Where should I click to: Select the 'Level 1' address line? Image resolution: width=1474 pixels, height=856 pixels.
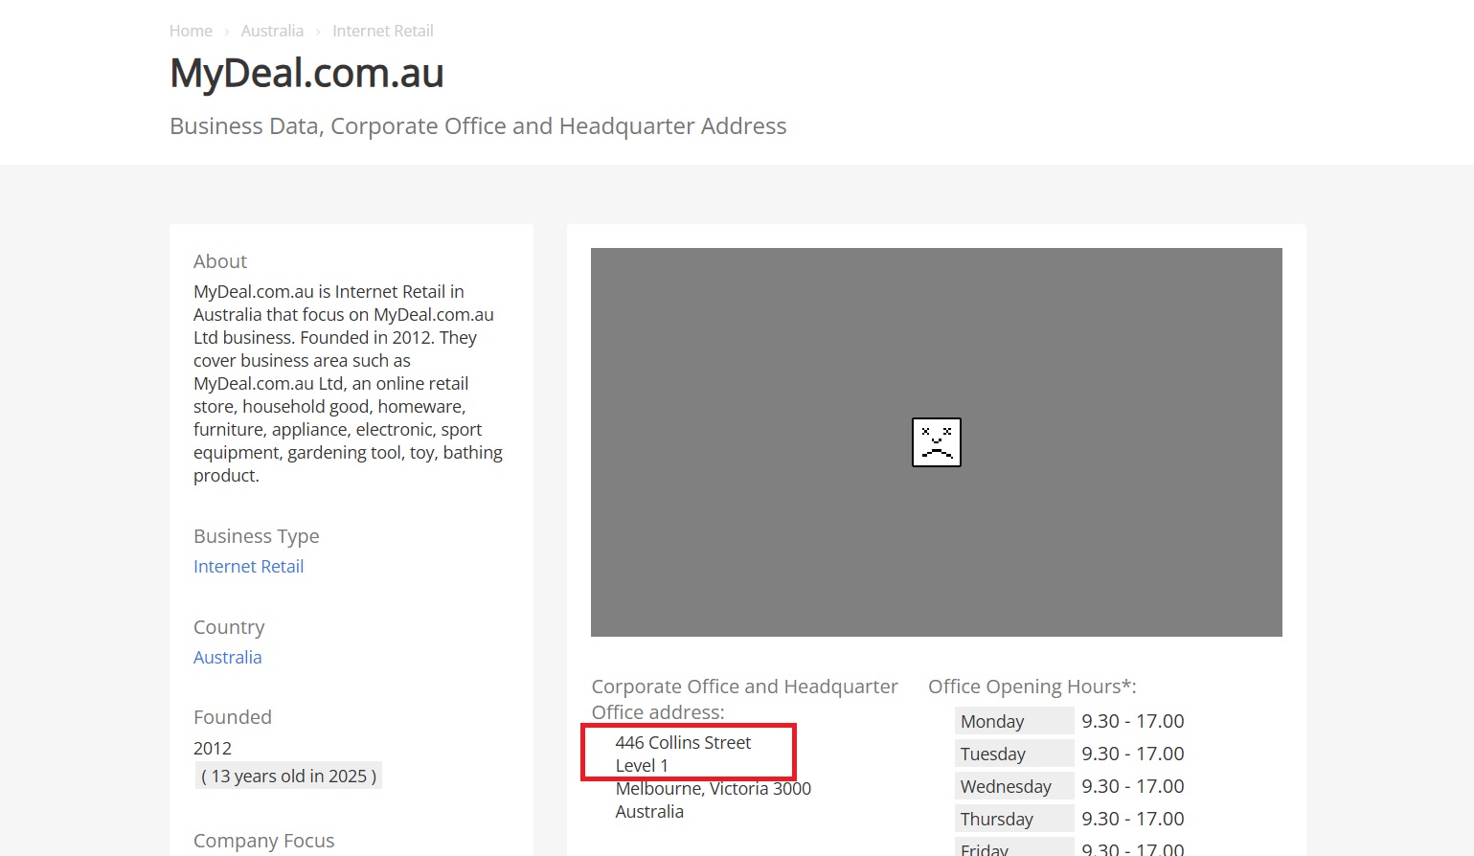tap(642, 765)
